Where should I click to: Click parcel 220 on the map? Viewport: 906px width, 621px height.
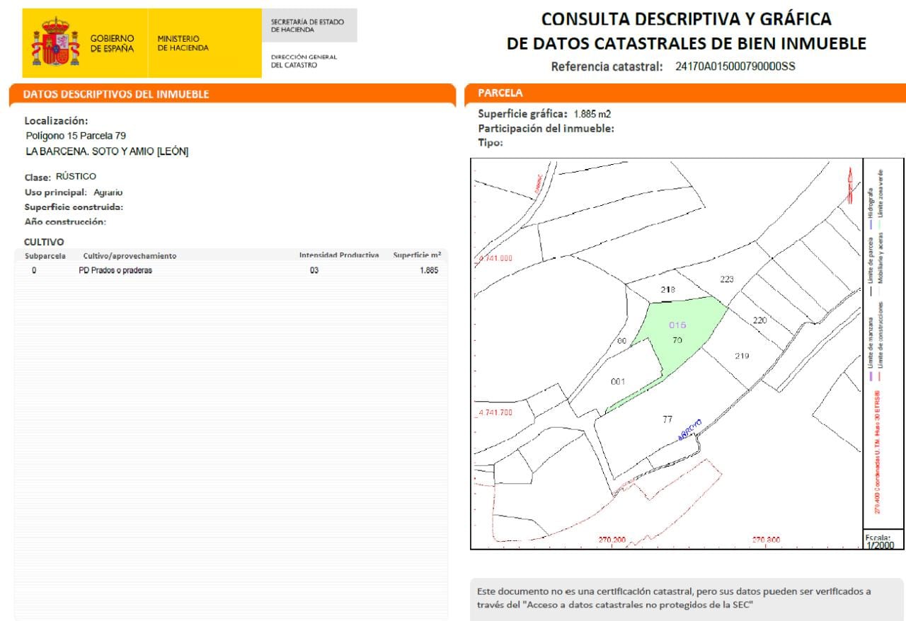click(759, 320)
